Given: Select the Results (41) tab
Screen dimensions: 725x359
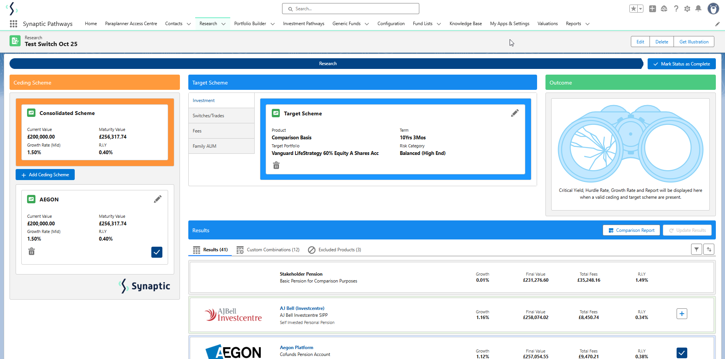Looking at the screenshot, I should (210, 250).
